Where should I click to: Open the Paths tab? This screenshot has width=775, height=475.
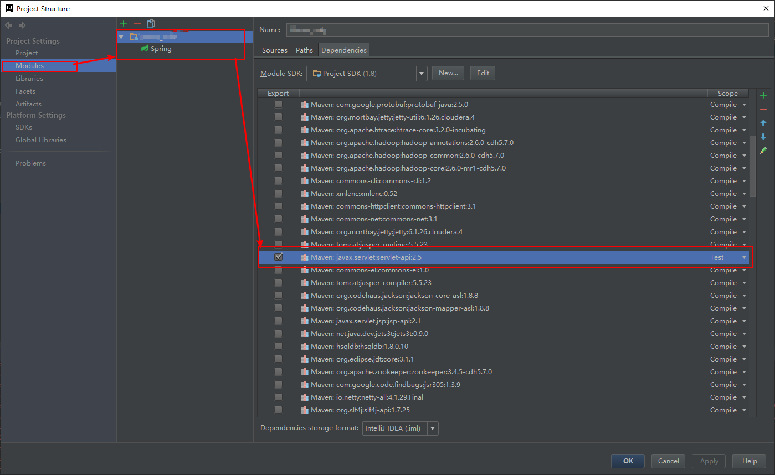tap(304, 49)
